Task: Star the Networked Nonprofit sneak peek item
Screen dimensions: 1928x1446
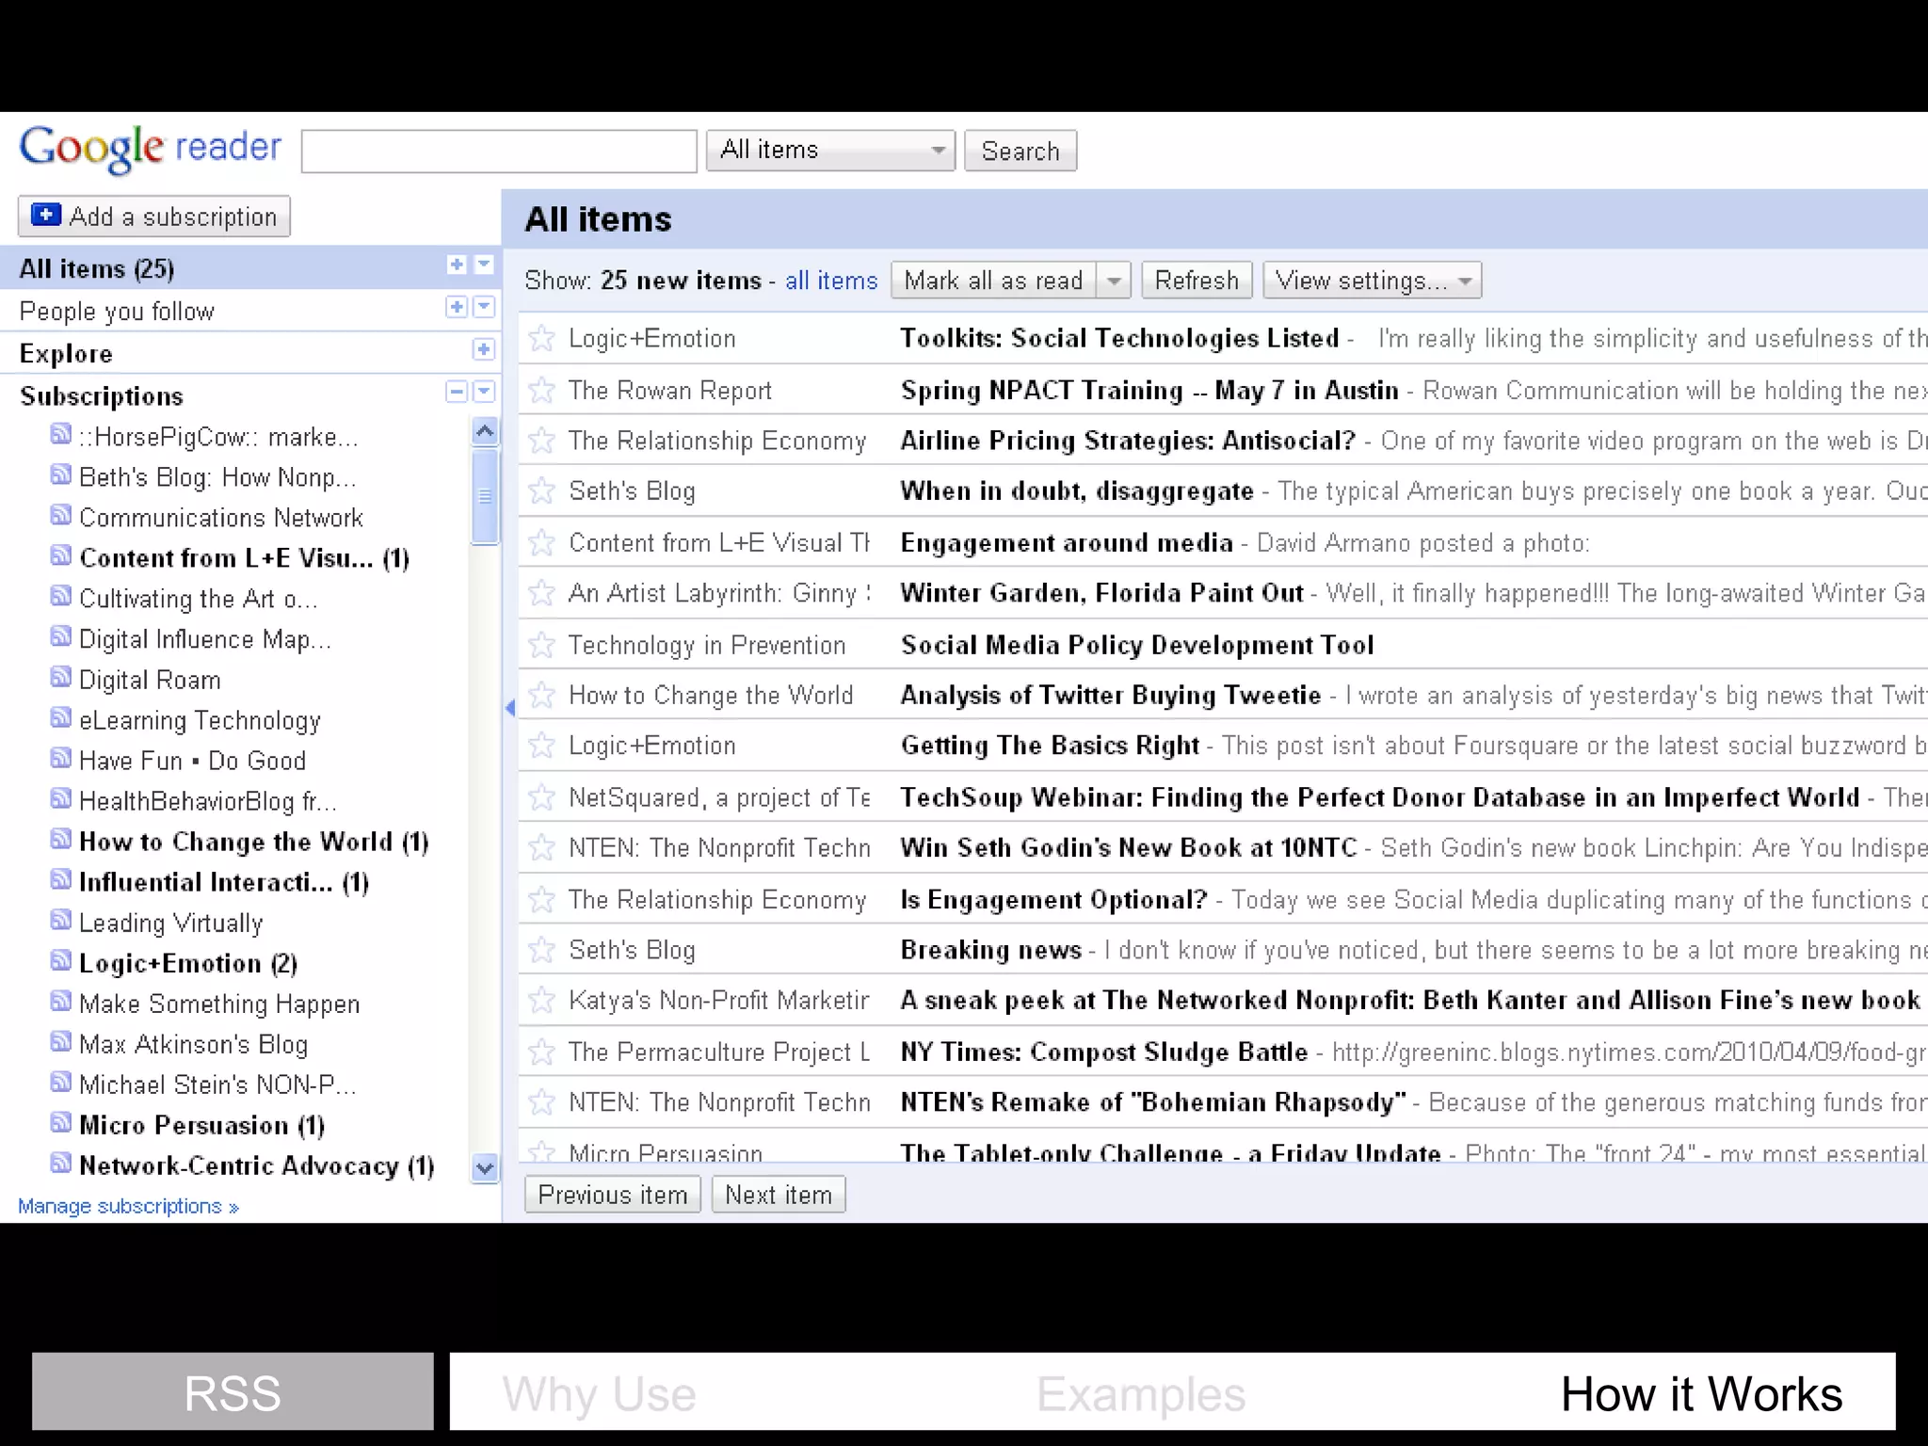Action: click(x=541, y=1000)
